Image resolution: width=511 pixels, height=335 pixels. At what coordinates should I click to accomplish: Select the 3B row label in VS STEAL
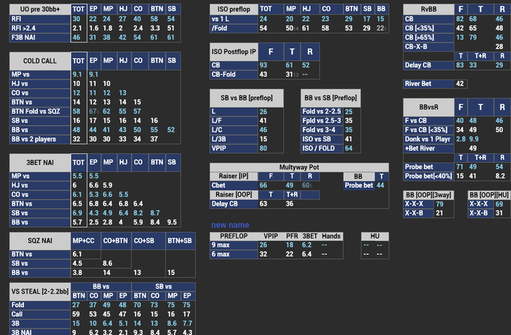(39, 323)
